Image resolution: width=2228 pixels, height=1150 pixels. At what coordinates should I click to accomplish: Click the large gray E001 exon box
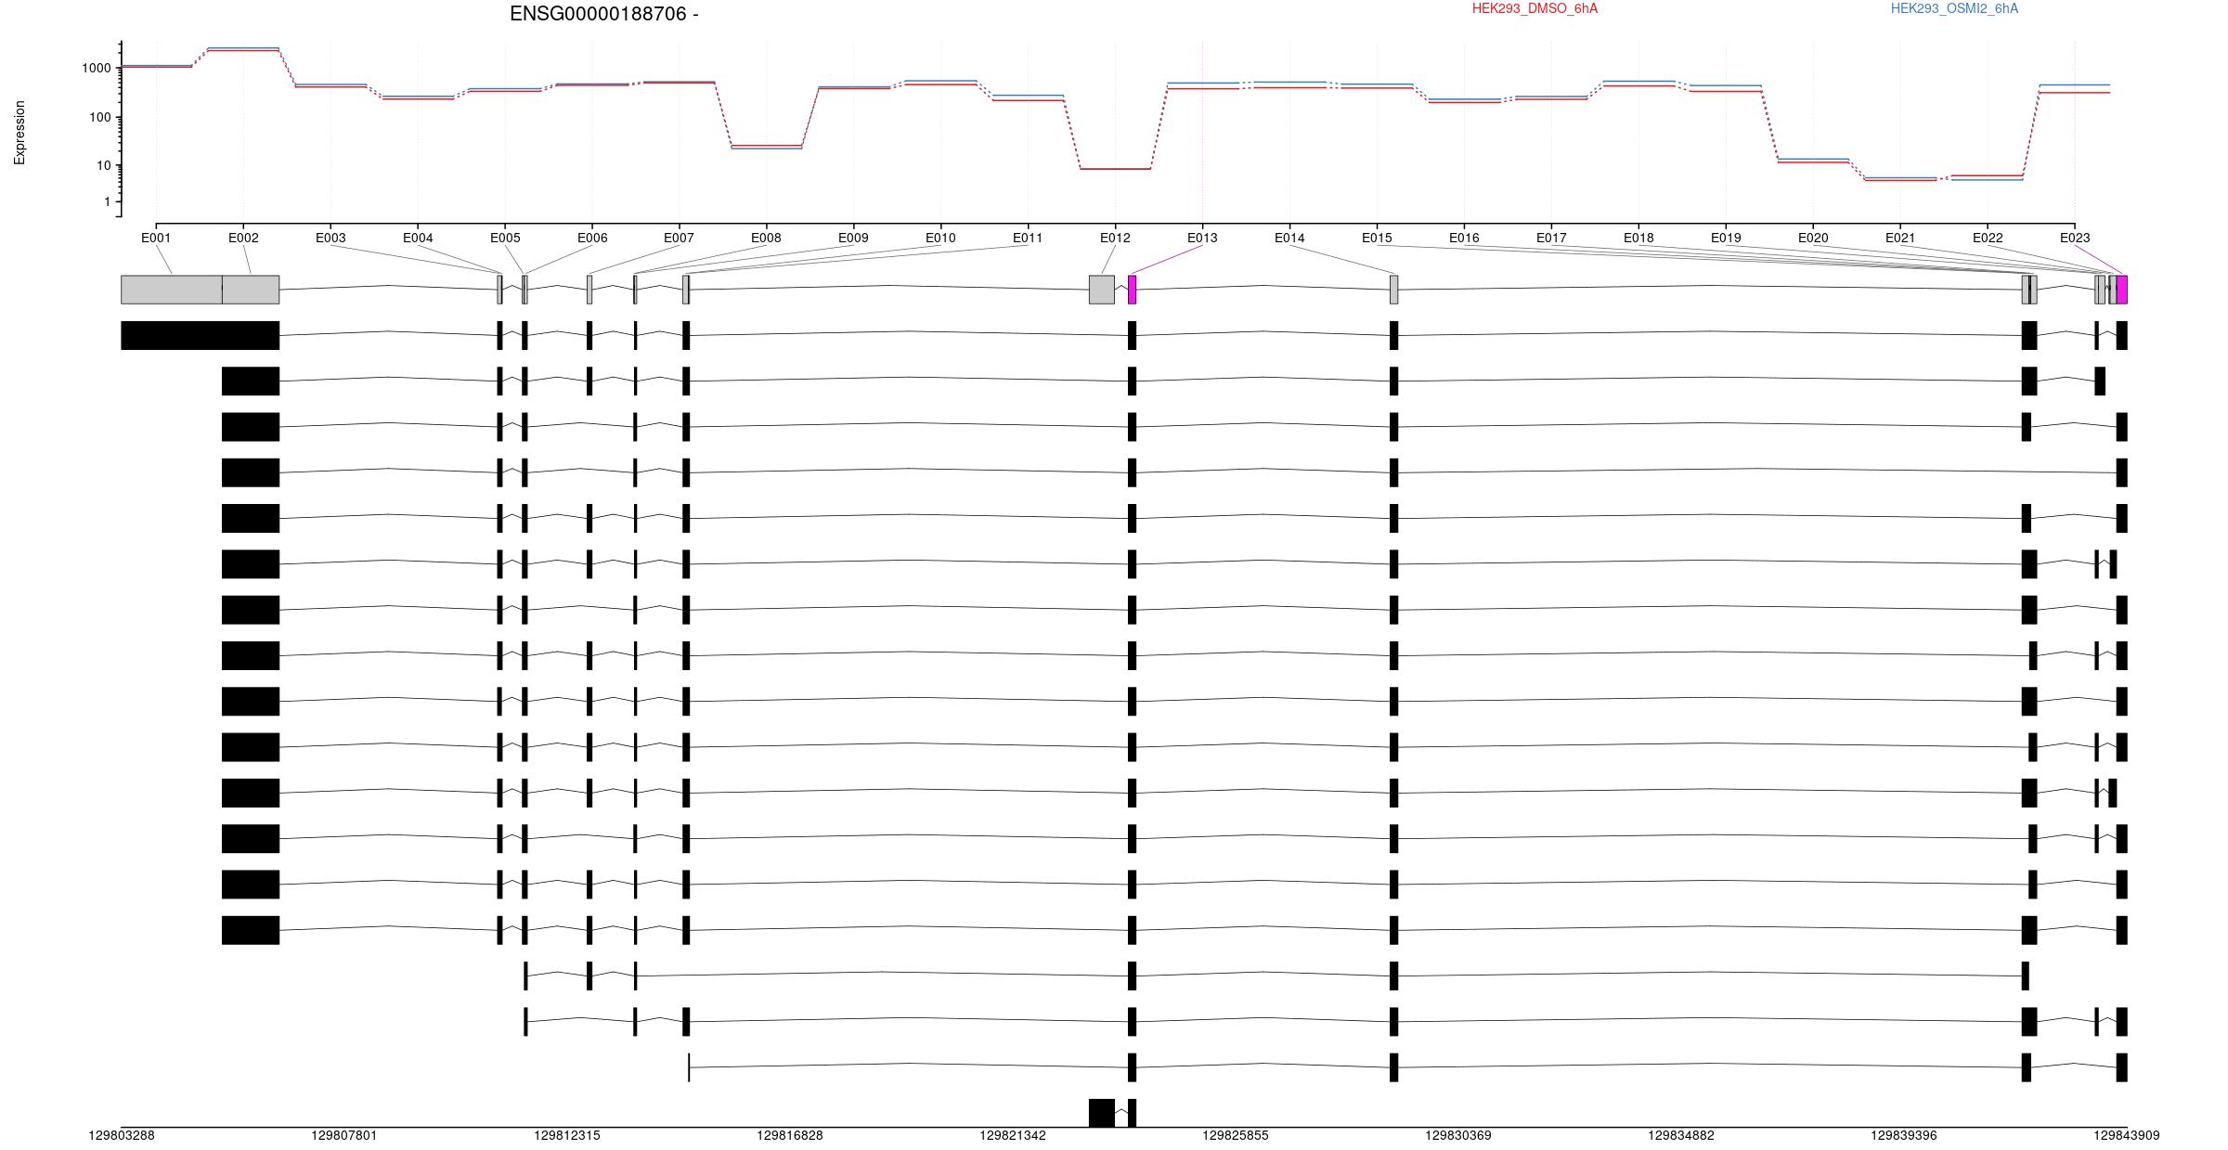coord(172,290)
